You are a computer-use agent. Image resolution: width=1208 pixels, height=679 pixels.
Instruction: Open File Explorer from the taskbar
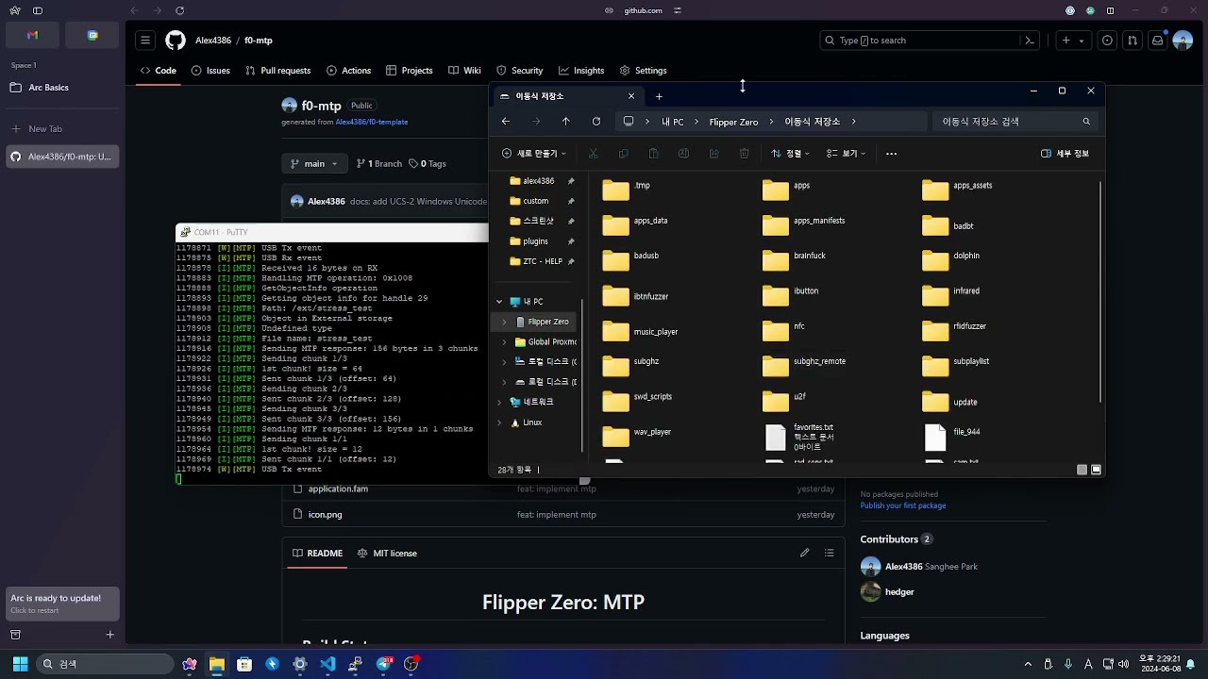tap(217, 664)
